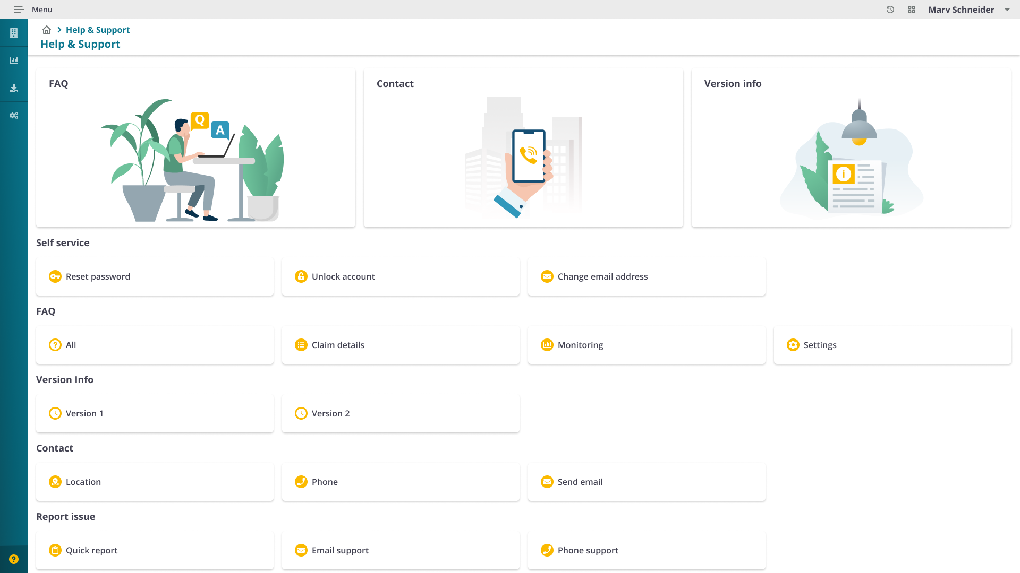The image size is (1020, 573).
Task: Start a Quick report
Action: point(155,550)
